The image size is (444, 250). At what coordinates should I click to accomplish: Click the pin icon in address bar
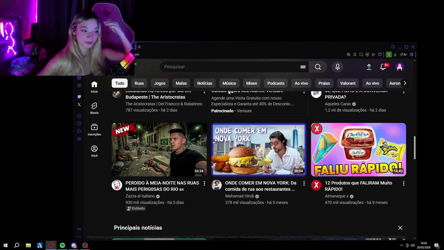pyautogui.click(x=355, y=55)
